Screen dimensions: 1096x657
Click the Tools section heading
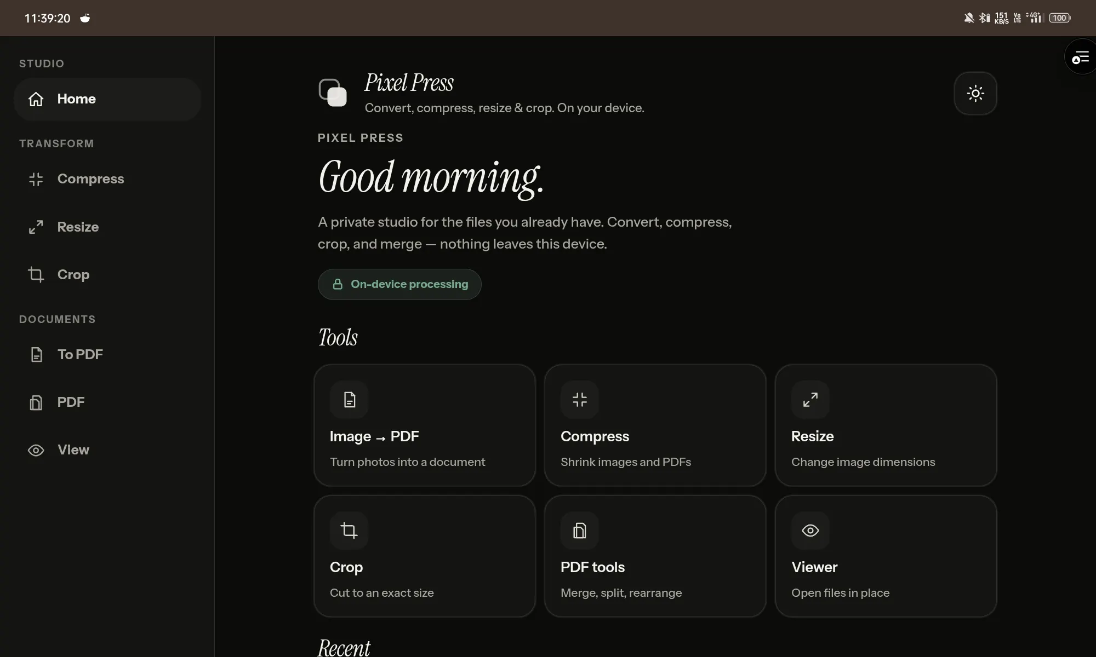coord(338,337)
